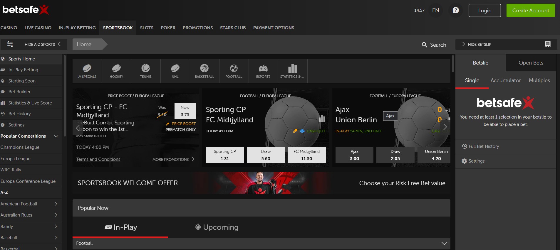Open Hockey sport shortcut
This screenshot has width=560, height=250.
coord(116,71)
